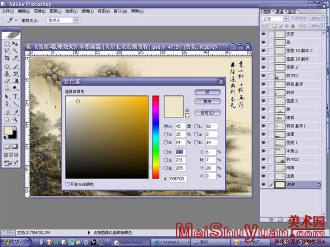This screenshot has width=330, height=247.
Task: Open the 编辑(E) menu
Action: click(x=24, y=11)
